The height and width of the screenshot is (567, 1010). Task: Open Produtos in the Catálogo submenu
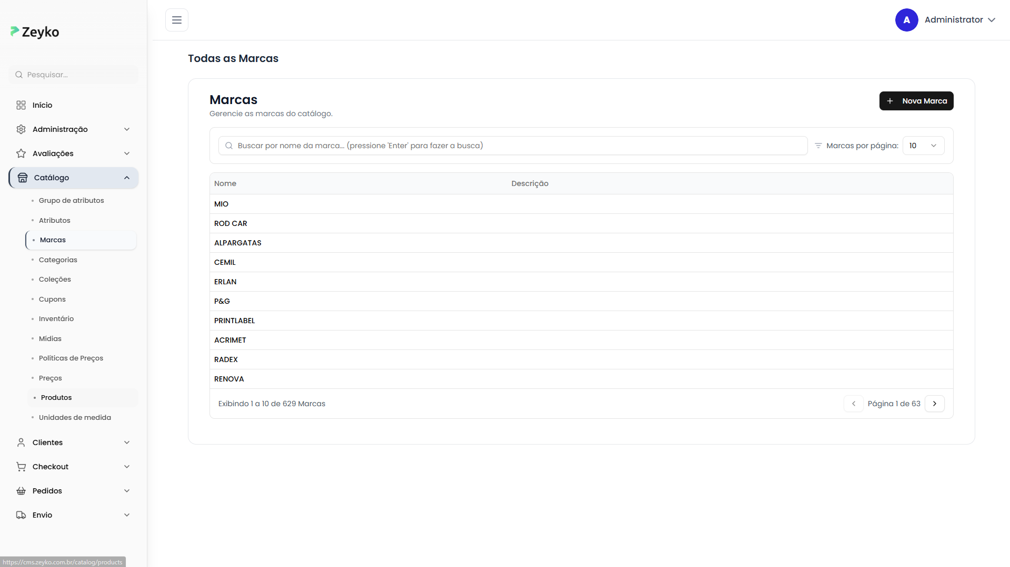(x=56, y=397)
